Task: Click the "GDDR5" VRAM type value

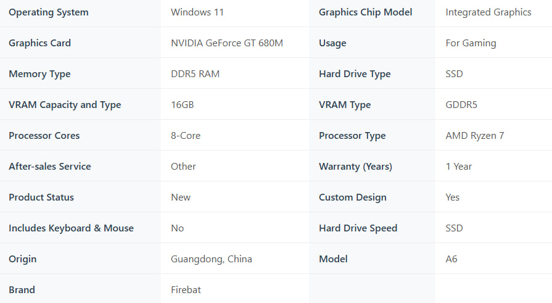Action: [461, 105]
